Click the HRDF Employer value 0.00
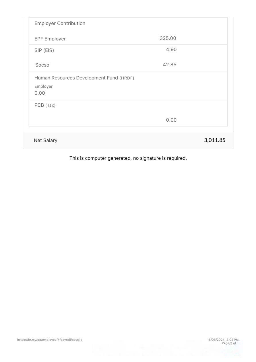The width and height of the screenshot is (256, 362). pyautogui.click(x=40, y=93)
